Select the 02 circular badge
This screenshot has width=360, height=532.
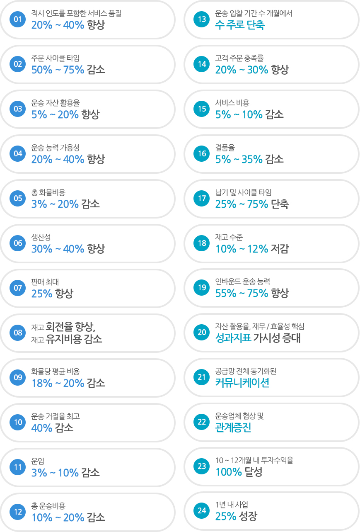click(x=18, y=64)
